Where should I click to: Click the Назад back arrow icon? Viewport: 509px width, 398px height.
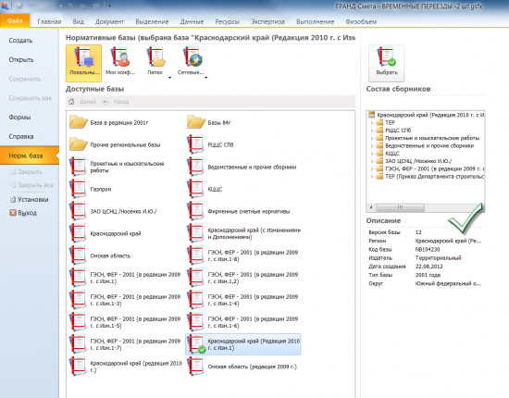pos(106,102)
